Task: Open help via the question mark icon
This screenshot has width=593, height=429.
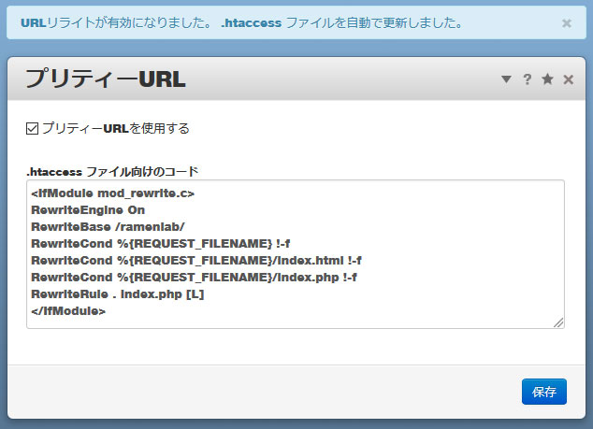Action: (528, 79)
